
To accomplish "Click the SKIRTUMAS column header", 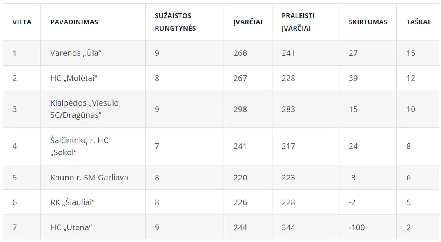I will point(368,22).
